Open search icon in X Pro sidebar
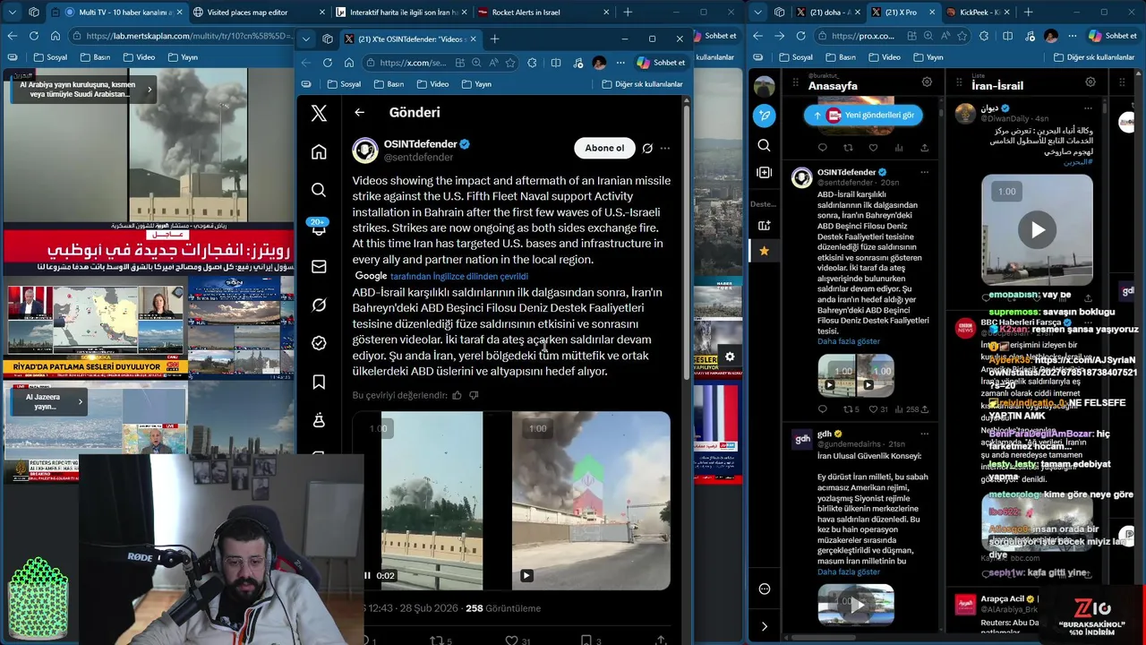This screenshot has height=645, width=1146. 764,145
